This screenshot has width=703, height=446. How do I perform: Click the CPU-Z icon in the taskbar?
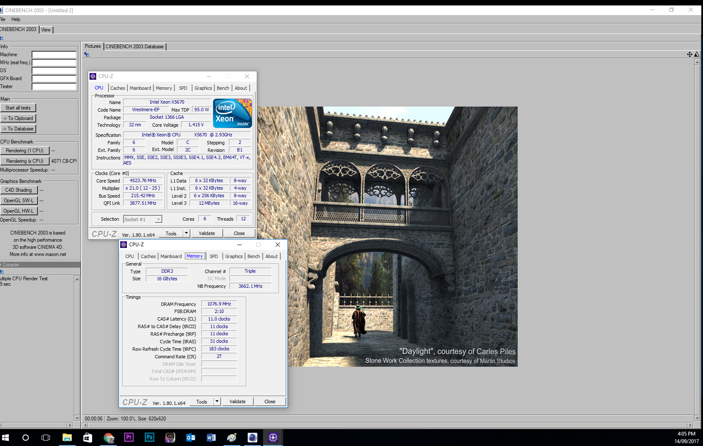pos(273,438)
